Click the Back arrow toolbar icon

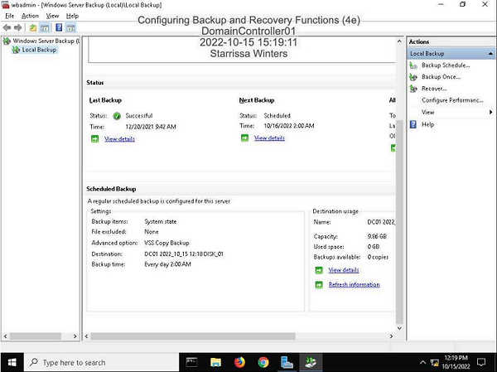click(7, 28)
